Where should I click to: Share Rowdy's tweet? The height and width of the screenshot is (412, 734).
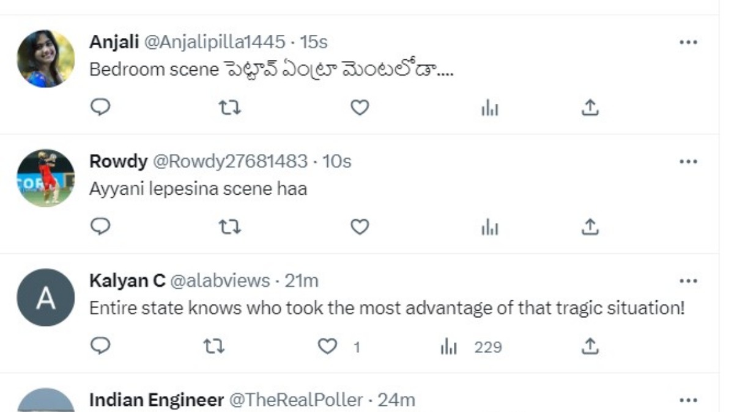click(x=588, y=227)
